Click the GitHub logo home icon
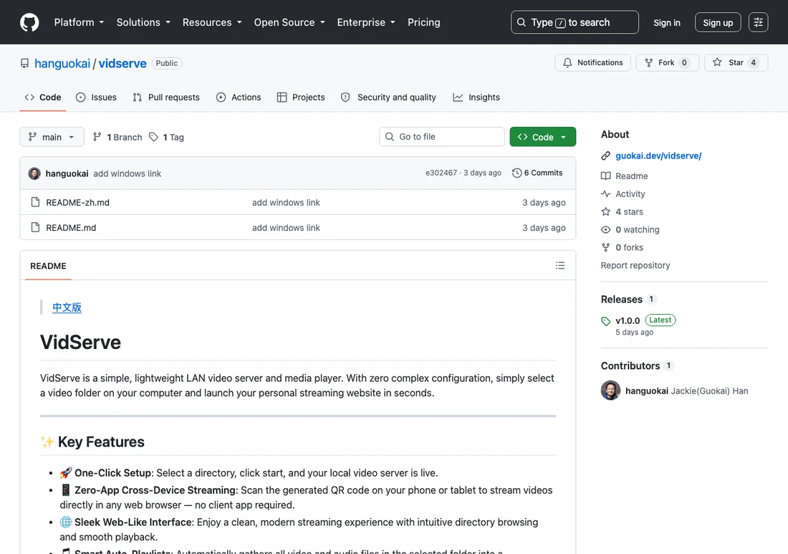The height and width of the screenshot is (554, 788). click(29, 23)
